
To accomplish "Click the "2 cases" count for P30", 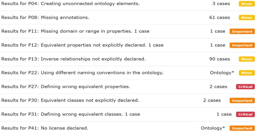I will coord(212,101).
